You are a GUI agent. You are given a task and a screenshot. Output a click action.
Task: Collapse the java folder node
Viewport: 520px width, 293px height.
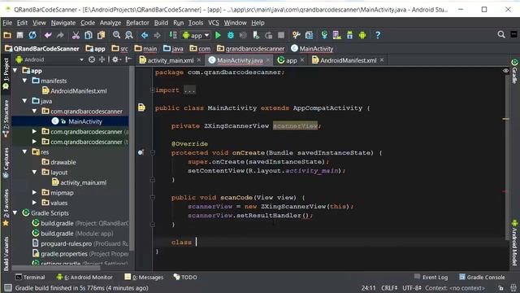pos(25,101)
